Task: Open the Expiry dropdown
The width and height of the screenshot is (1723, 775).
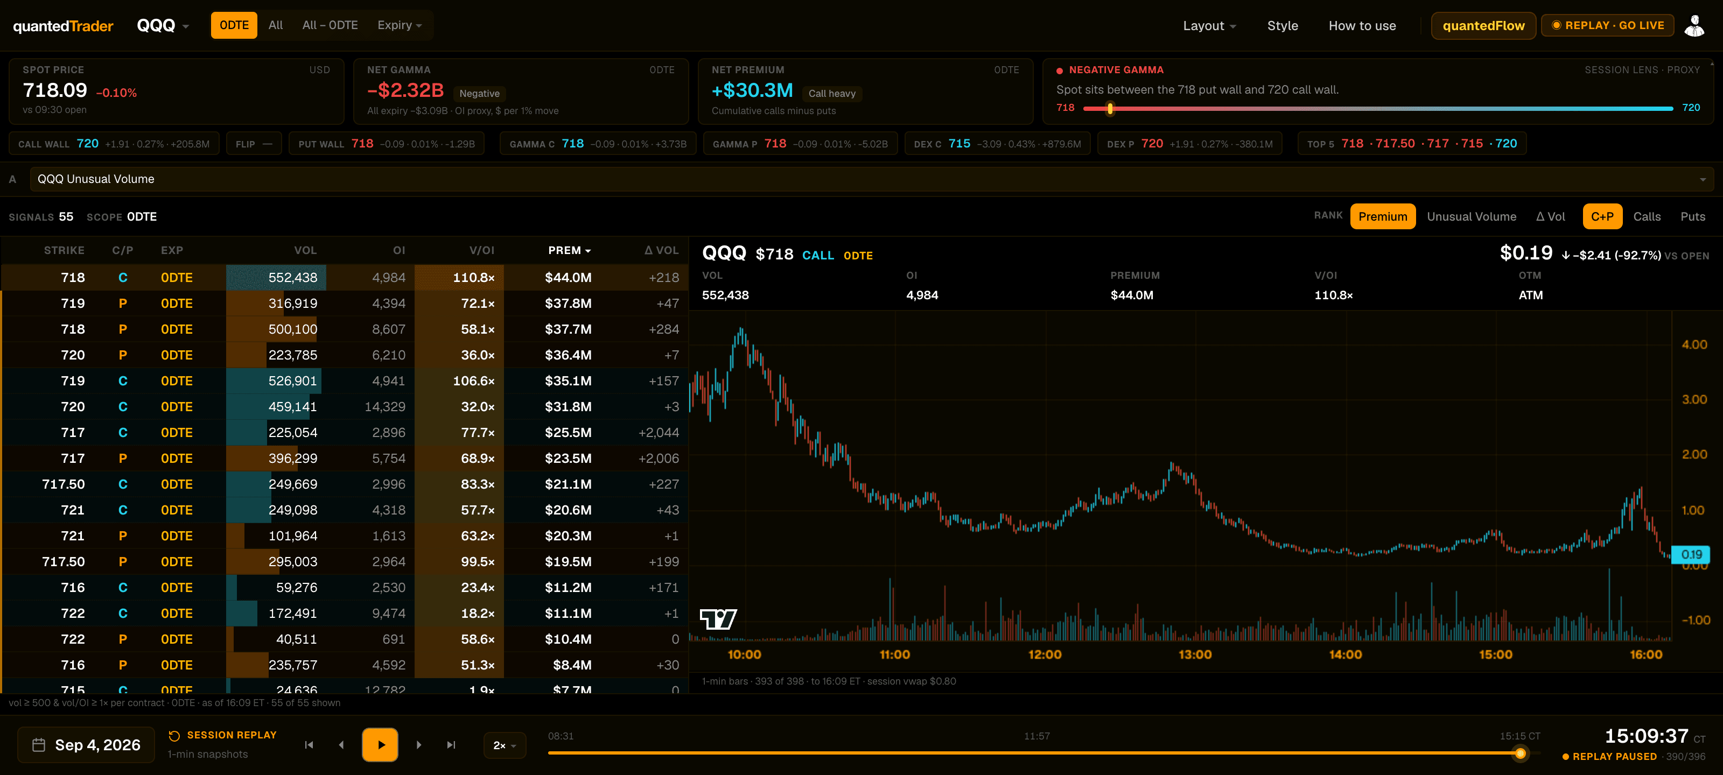Action: pyautogui.click(x=400, y=25)
